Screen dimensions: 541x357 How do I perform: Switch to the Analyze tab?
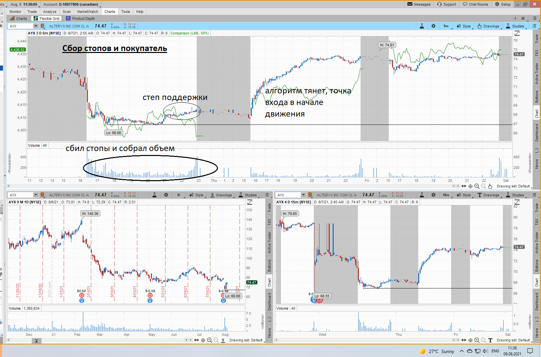coord(50,12)
